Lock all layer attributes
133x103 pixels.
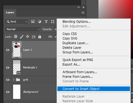(x=40, y=37)
